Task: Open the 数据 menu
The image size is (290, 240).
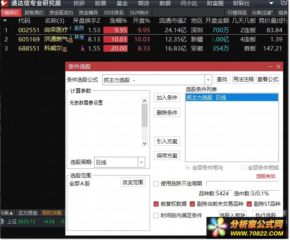Action: coord(165,3)
